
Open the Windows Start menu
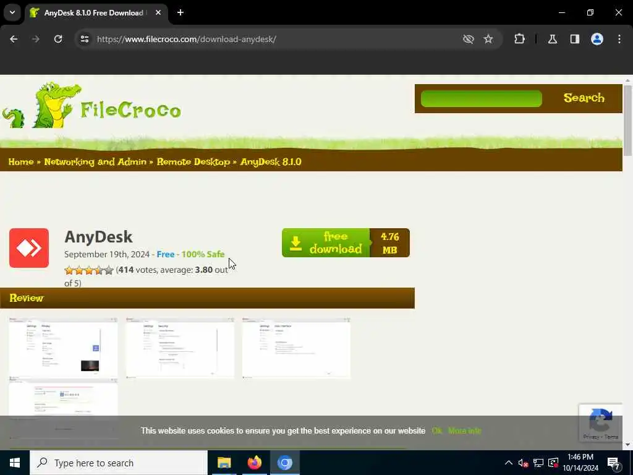(x=15, y=463)
